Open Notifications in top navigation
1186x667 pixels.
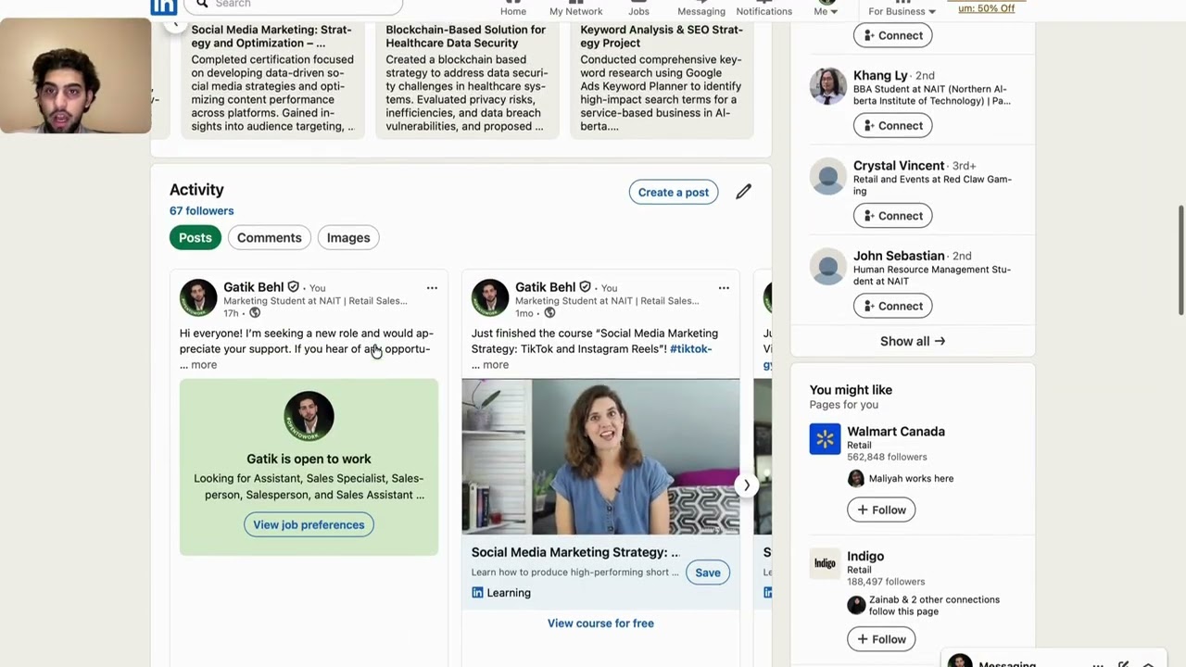(764, 9)
